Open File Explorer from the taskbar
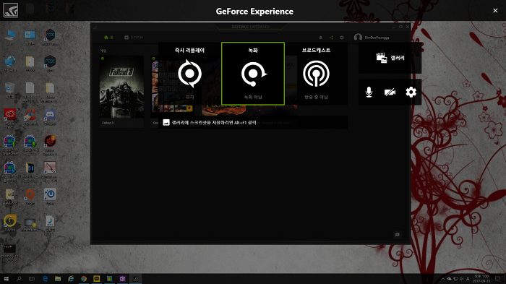 click(x=58, y=279)
